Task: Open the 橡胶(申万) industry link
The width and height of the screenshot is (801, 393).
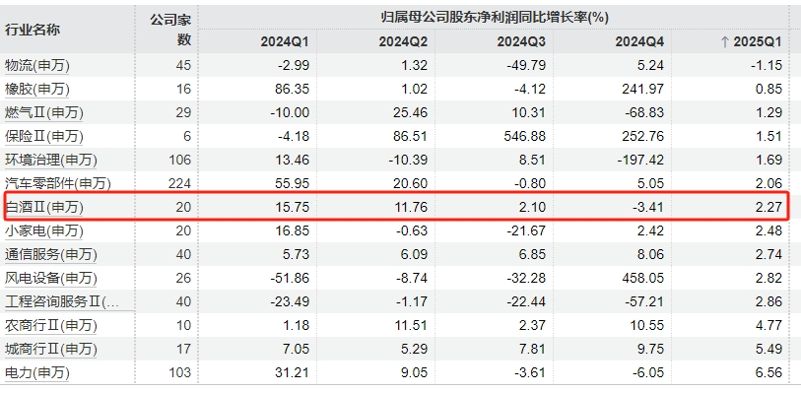Action: (37, 89)
